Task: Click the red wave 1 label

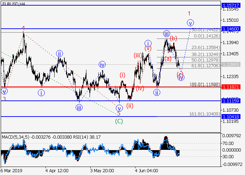Action: click(189, 13)
